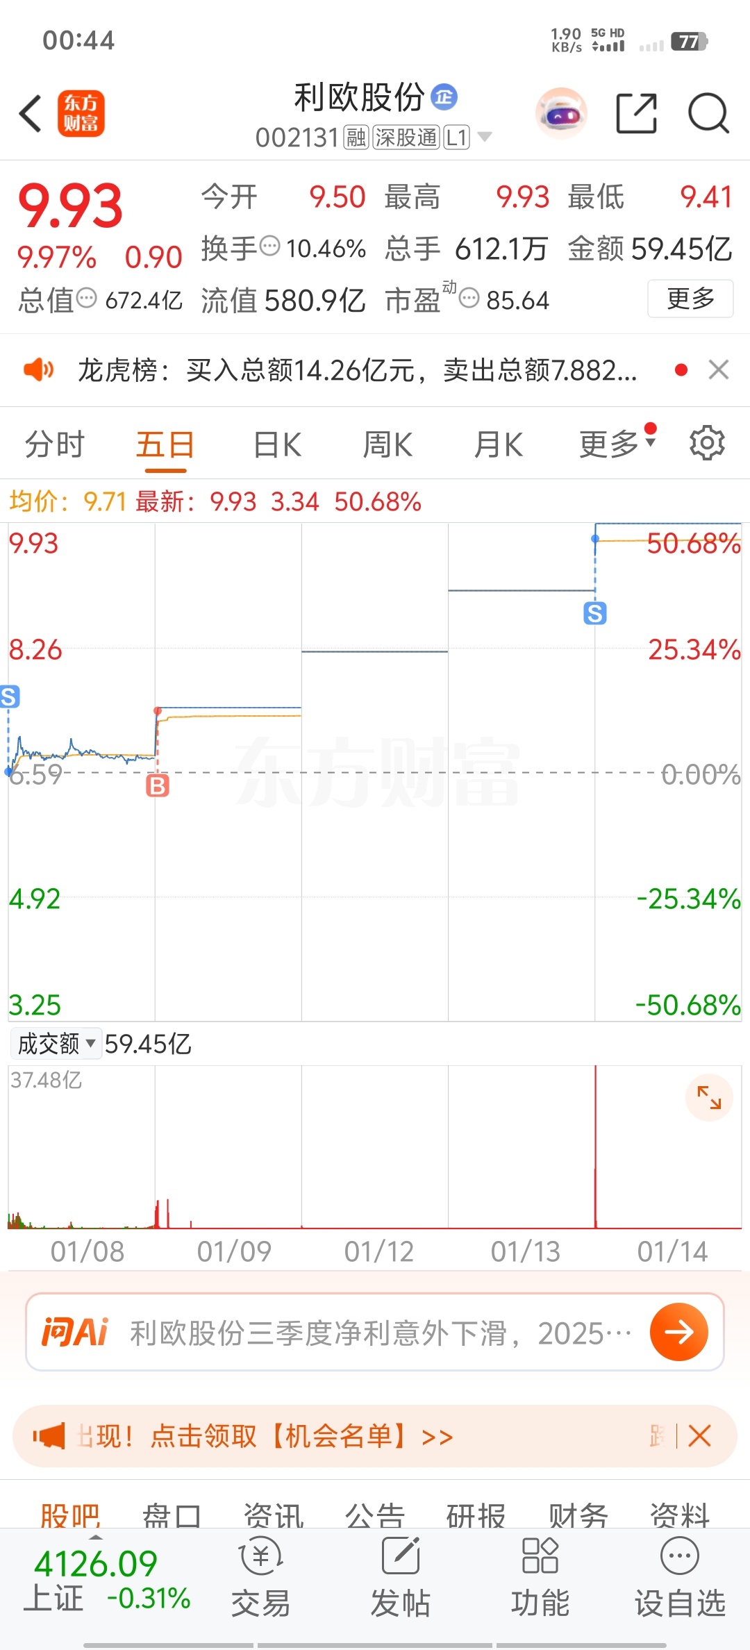Tap the 发帖 post icon

pyautogui.click(x=401, y=1578)
